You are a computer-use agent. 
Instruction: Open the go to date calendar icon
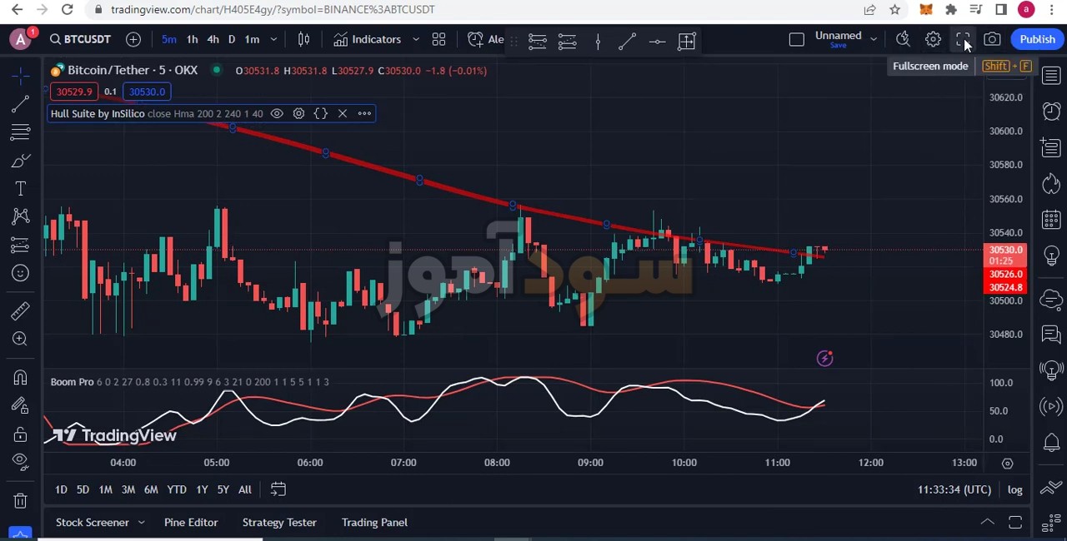[278, 489]
